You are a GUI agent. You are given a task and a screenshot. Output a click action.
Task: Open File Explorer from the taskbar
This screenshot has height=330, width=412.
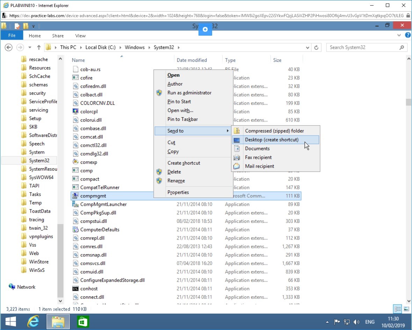pos(58,322)
